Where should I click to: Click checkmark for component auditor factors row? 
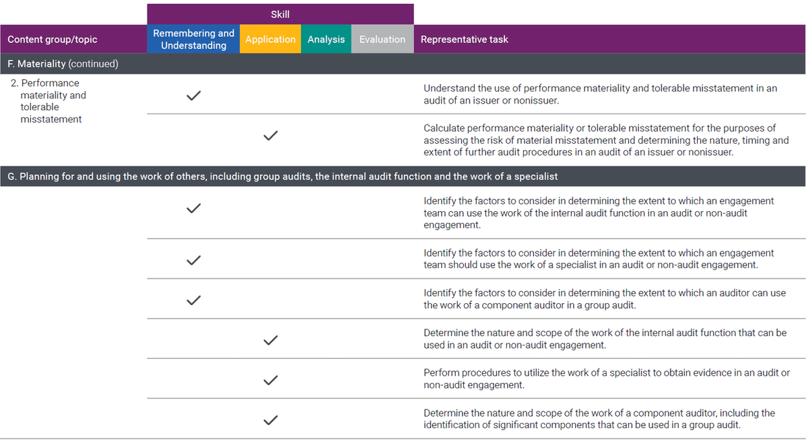[x=193, y=299]
